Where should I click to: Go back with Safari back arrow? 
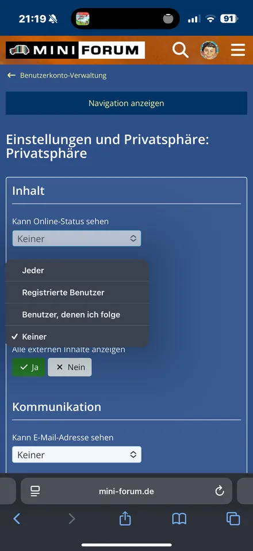click(x=17, y=519)
